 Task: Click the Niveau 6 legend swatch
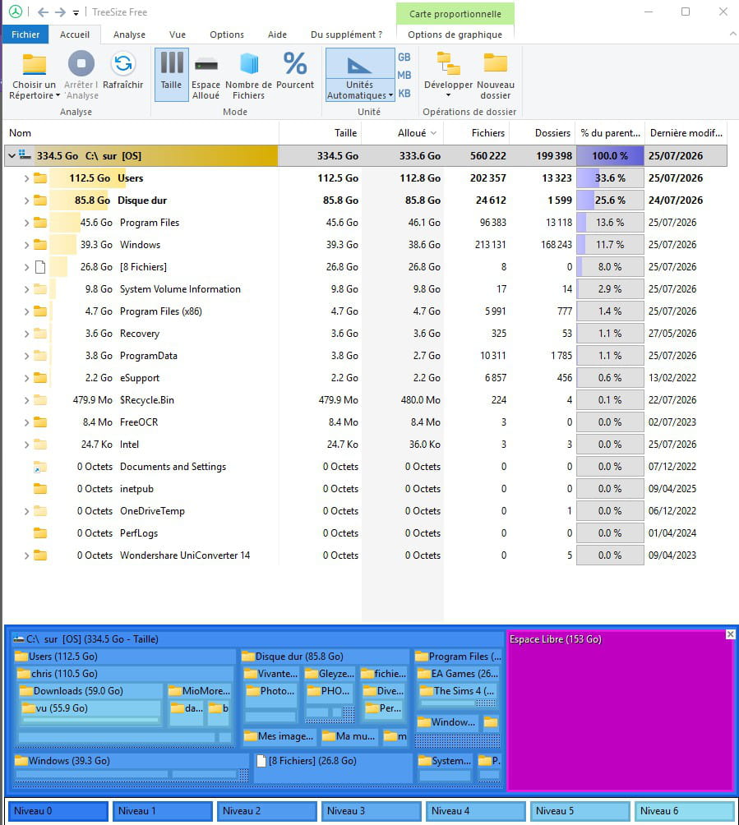click(684, 811)
